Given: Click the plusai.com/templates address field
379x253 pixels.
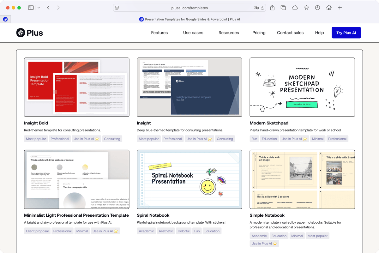Looking at the screenshot, I should 189,8.
